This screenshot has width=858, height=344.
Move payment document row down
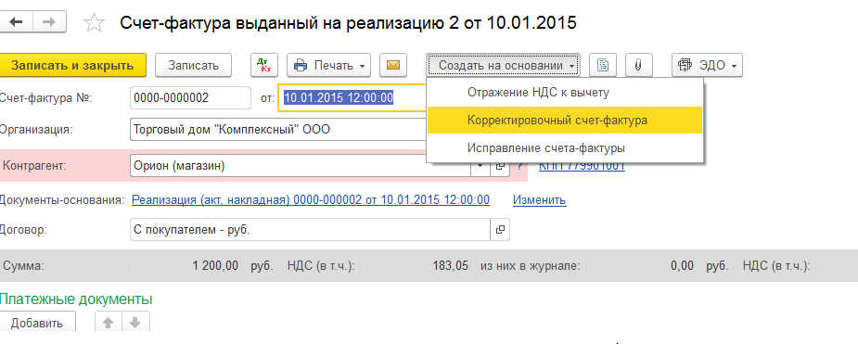tap(134, 323)
